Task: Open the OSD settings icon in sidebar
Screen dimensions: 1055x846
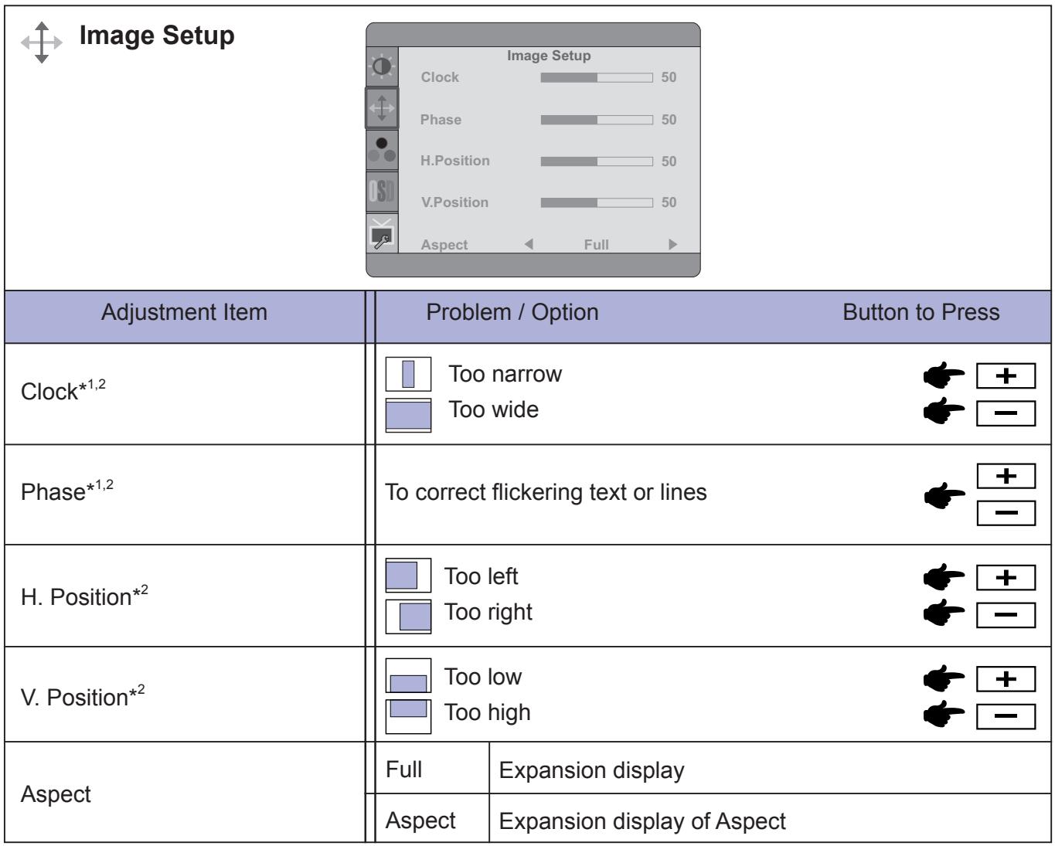Action: [x=382, y=191]
